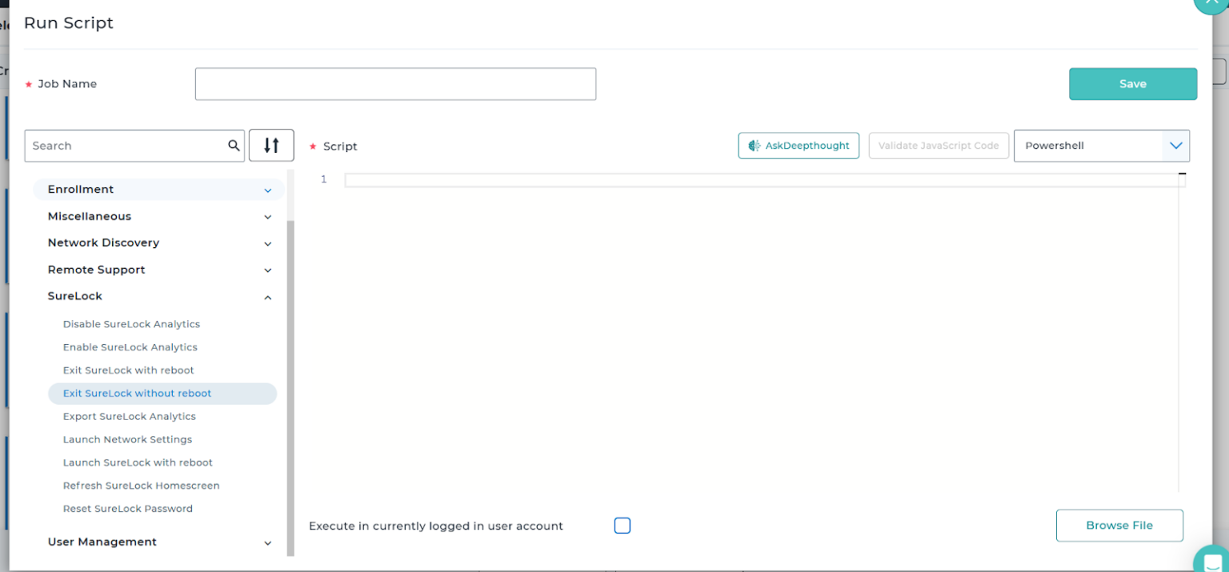Select "Launch Network Settings" script
The image size is (1229, 572).
pos(127,439)
